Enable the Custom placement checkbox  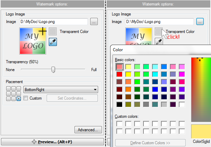pos(26,98)
